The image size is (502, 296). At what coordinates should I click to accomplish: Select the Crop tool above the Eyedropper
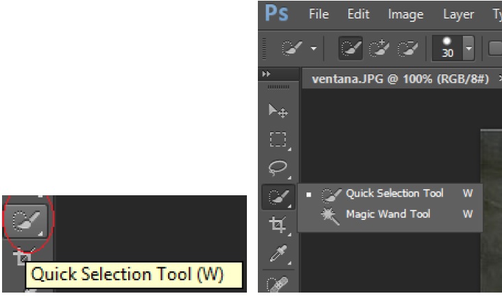pos(278,225)
